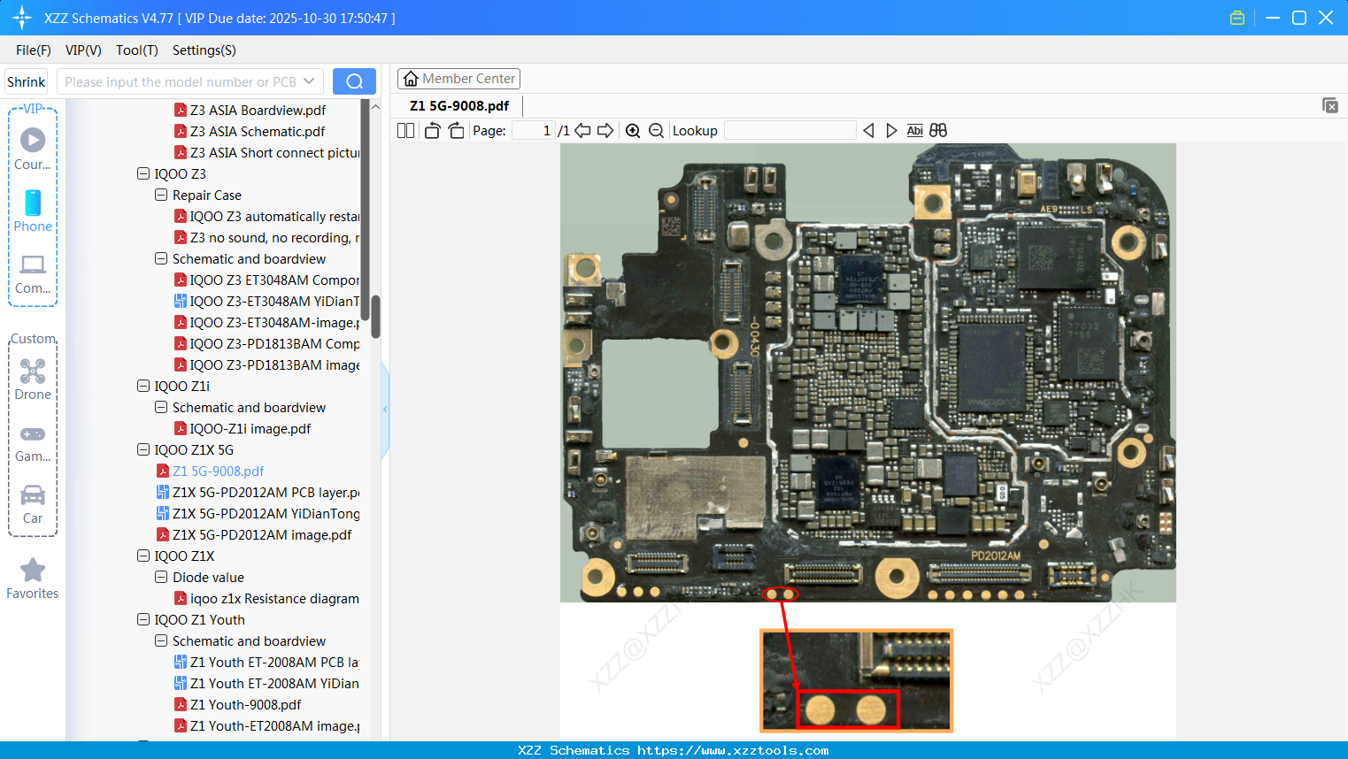Screen dimensions: 1348x759
Task: Collapse Schematic and boardview under IQOO Z3
Action: coord(161,258)
